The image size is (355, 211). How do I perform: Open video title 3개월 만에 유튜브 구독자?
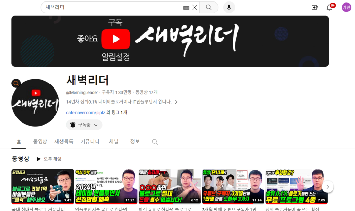pos(229,209)
